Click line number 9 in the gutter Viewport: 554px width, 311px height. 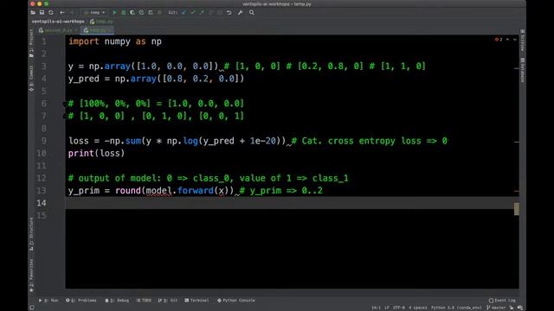point(44,141)
